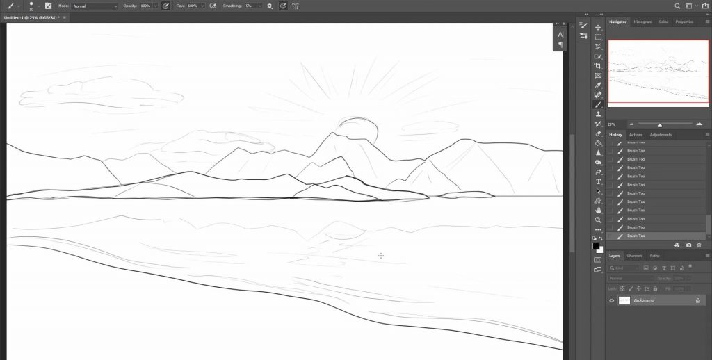Open the Brushes panel icon in the dock

pyautogui.click(x=583, y=26)
